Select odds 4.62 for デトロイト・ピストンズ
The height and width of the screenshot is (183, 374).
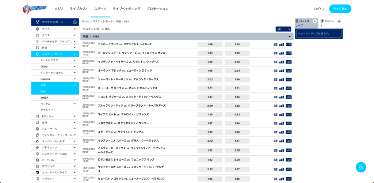237,115
